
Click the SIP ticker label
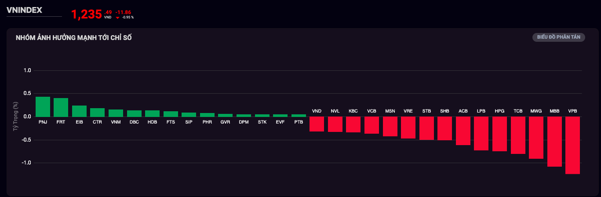pyautogui.click(x=189, y=122)
